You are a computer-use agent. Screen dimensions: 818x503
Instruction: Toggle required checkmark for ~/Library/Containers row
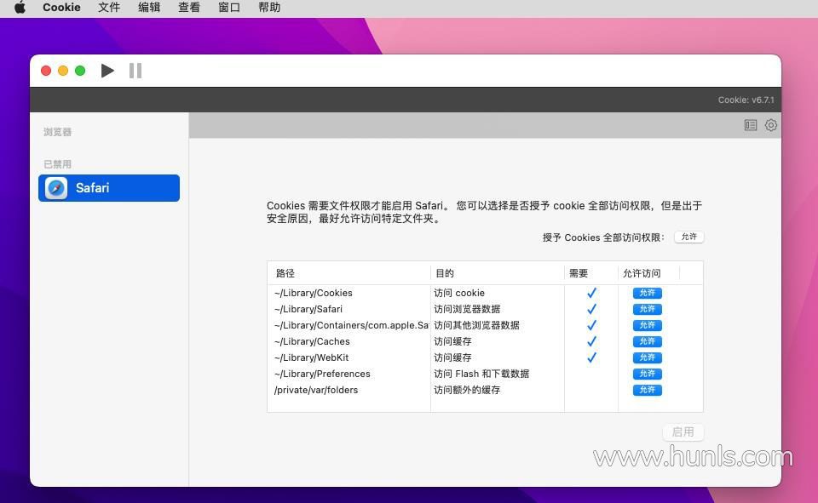point(591,325)
